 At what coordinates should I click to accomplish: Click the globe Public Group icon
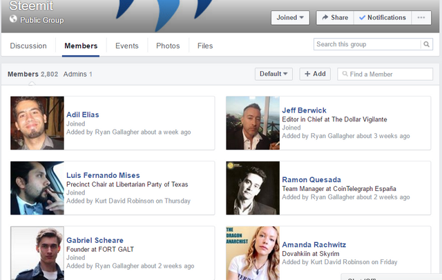[13, 19]
